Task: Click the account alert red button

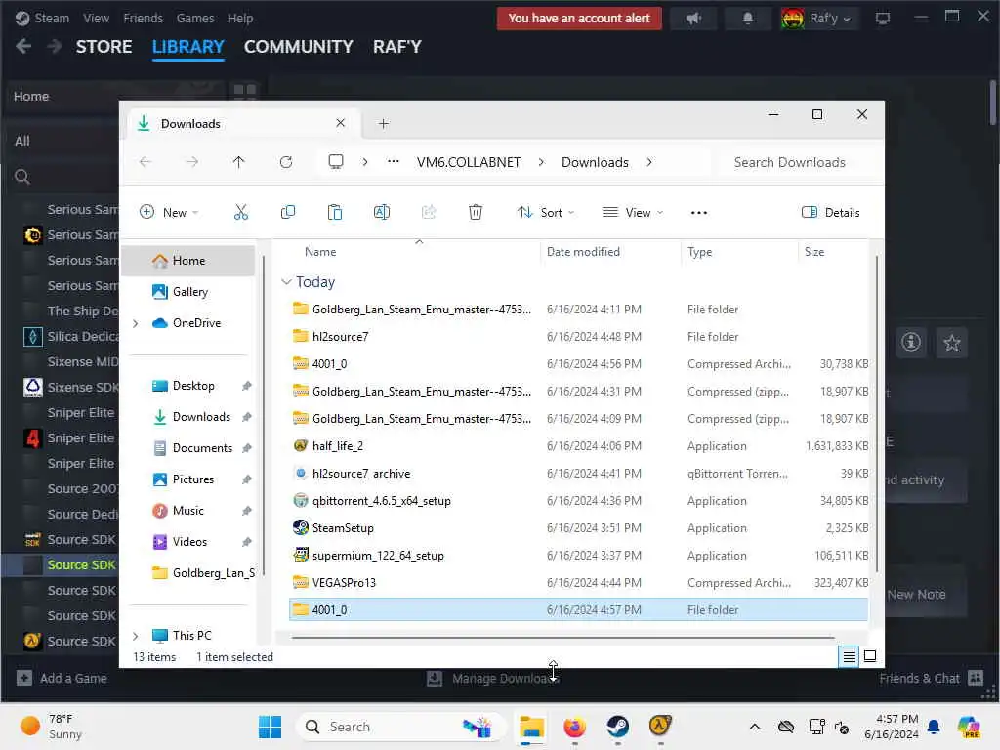Action: pos(579,18)
